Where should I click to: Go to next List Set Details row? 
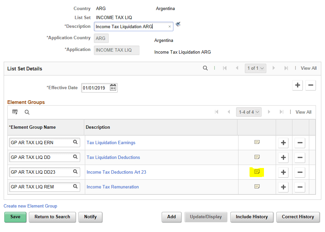[274, 68]
